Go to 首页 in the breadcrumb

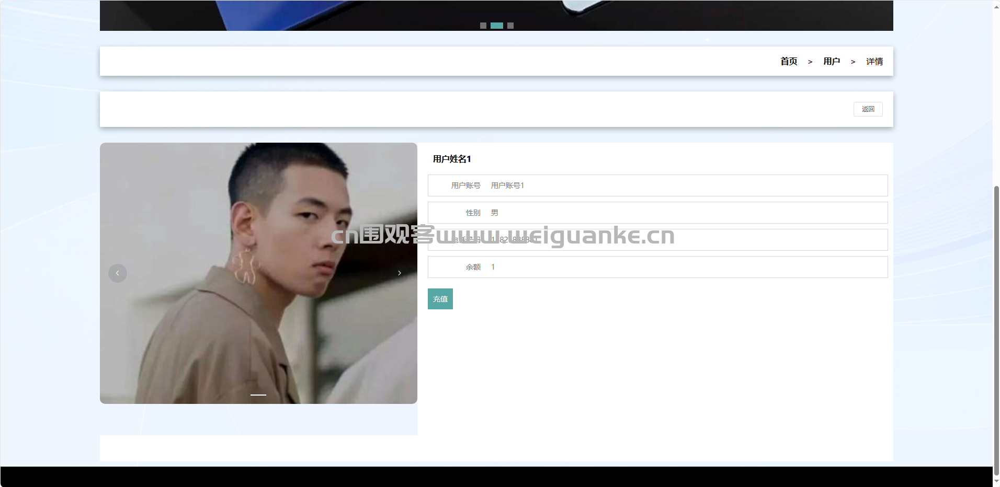pyautogui.click(x=789, y=62)
